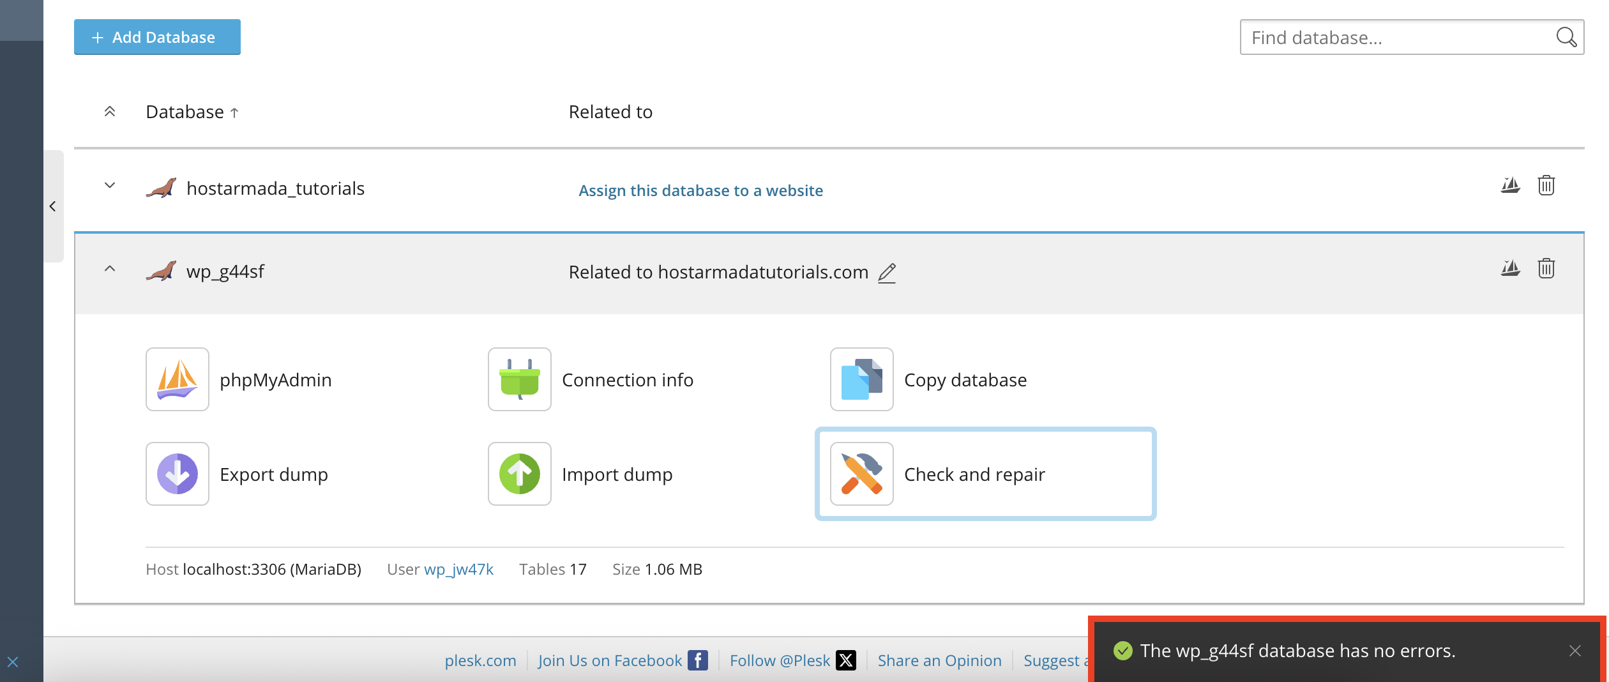Viewport: 1609px width, 682px height.
Task: Edit related website with the pencil icon
Action: (887, 273)
